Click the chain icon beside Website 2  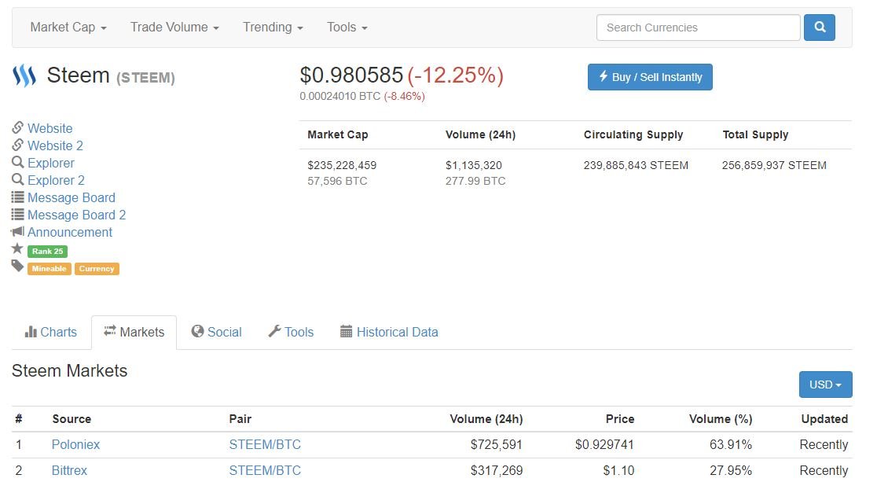click(x=17, y=145)
